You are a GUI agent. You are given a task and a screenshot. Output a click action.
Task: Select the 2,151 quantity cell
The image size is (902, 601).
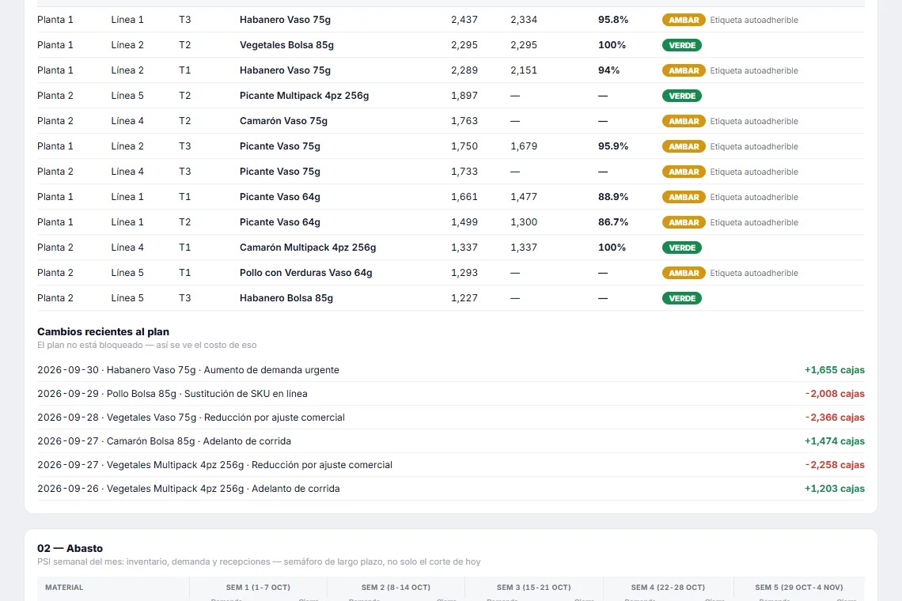(524, 70)
